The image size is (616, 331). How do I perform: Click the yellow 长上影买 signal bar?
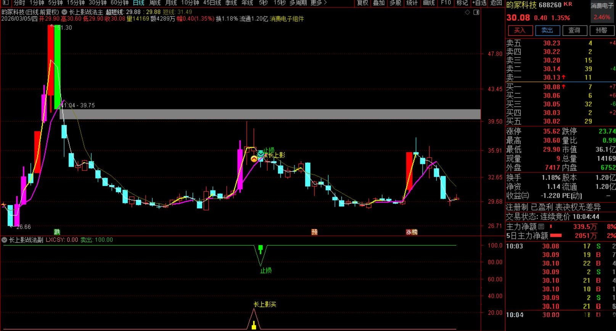(254, 325)
